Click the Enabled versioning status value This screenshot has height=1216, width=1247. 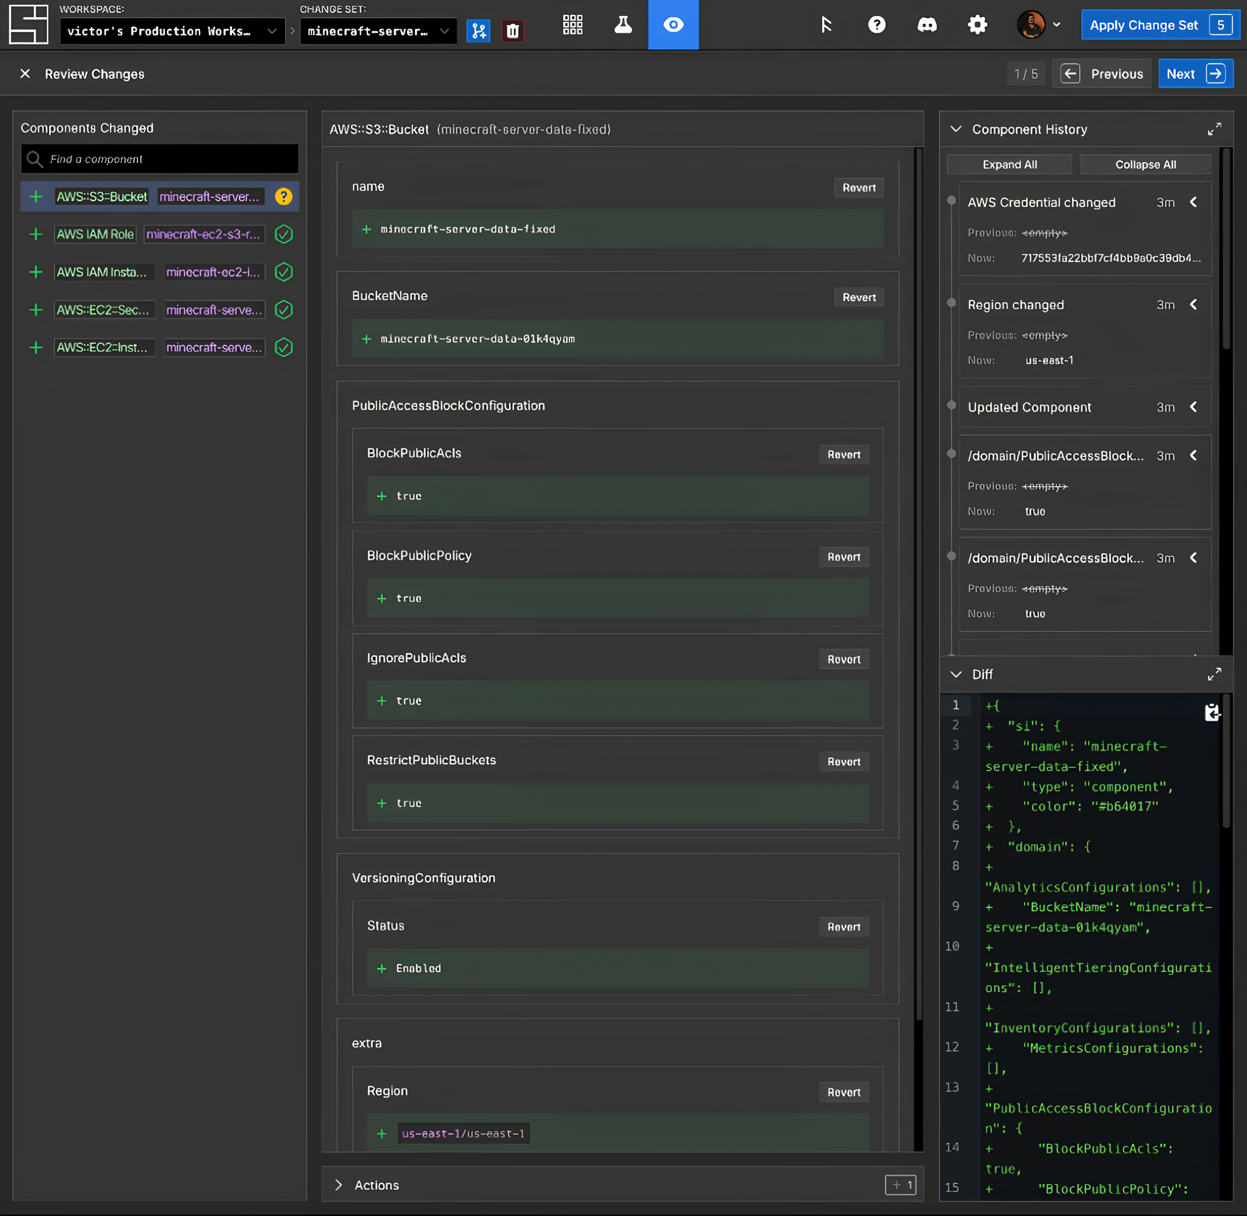click(x=418, y=968)
